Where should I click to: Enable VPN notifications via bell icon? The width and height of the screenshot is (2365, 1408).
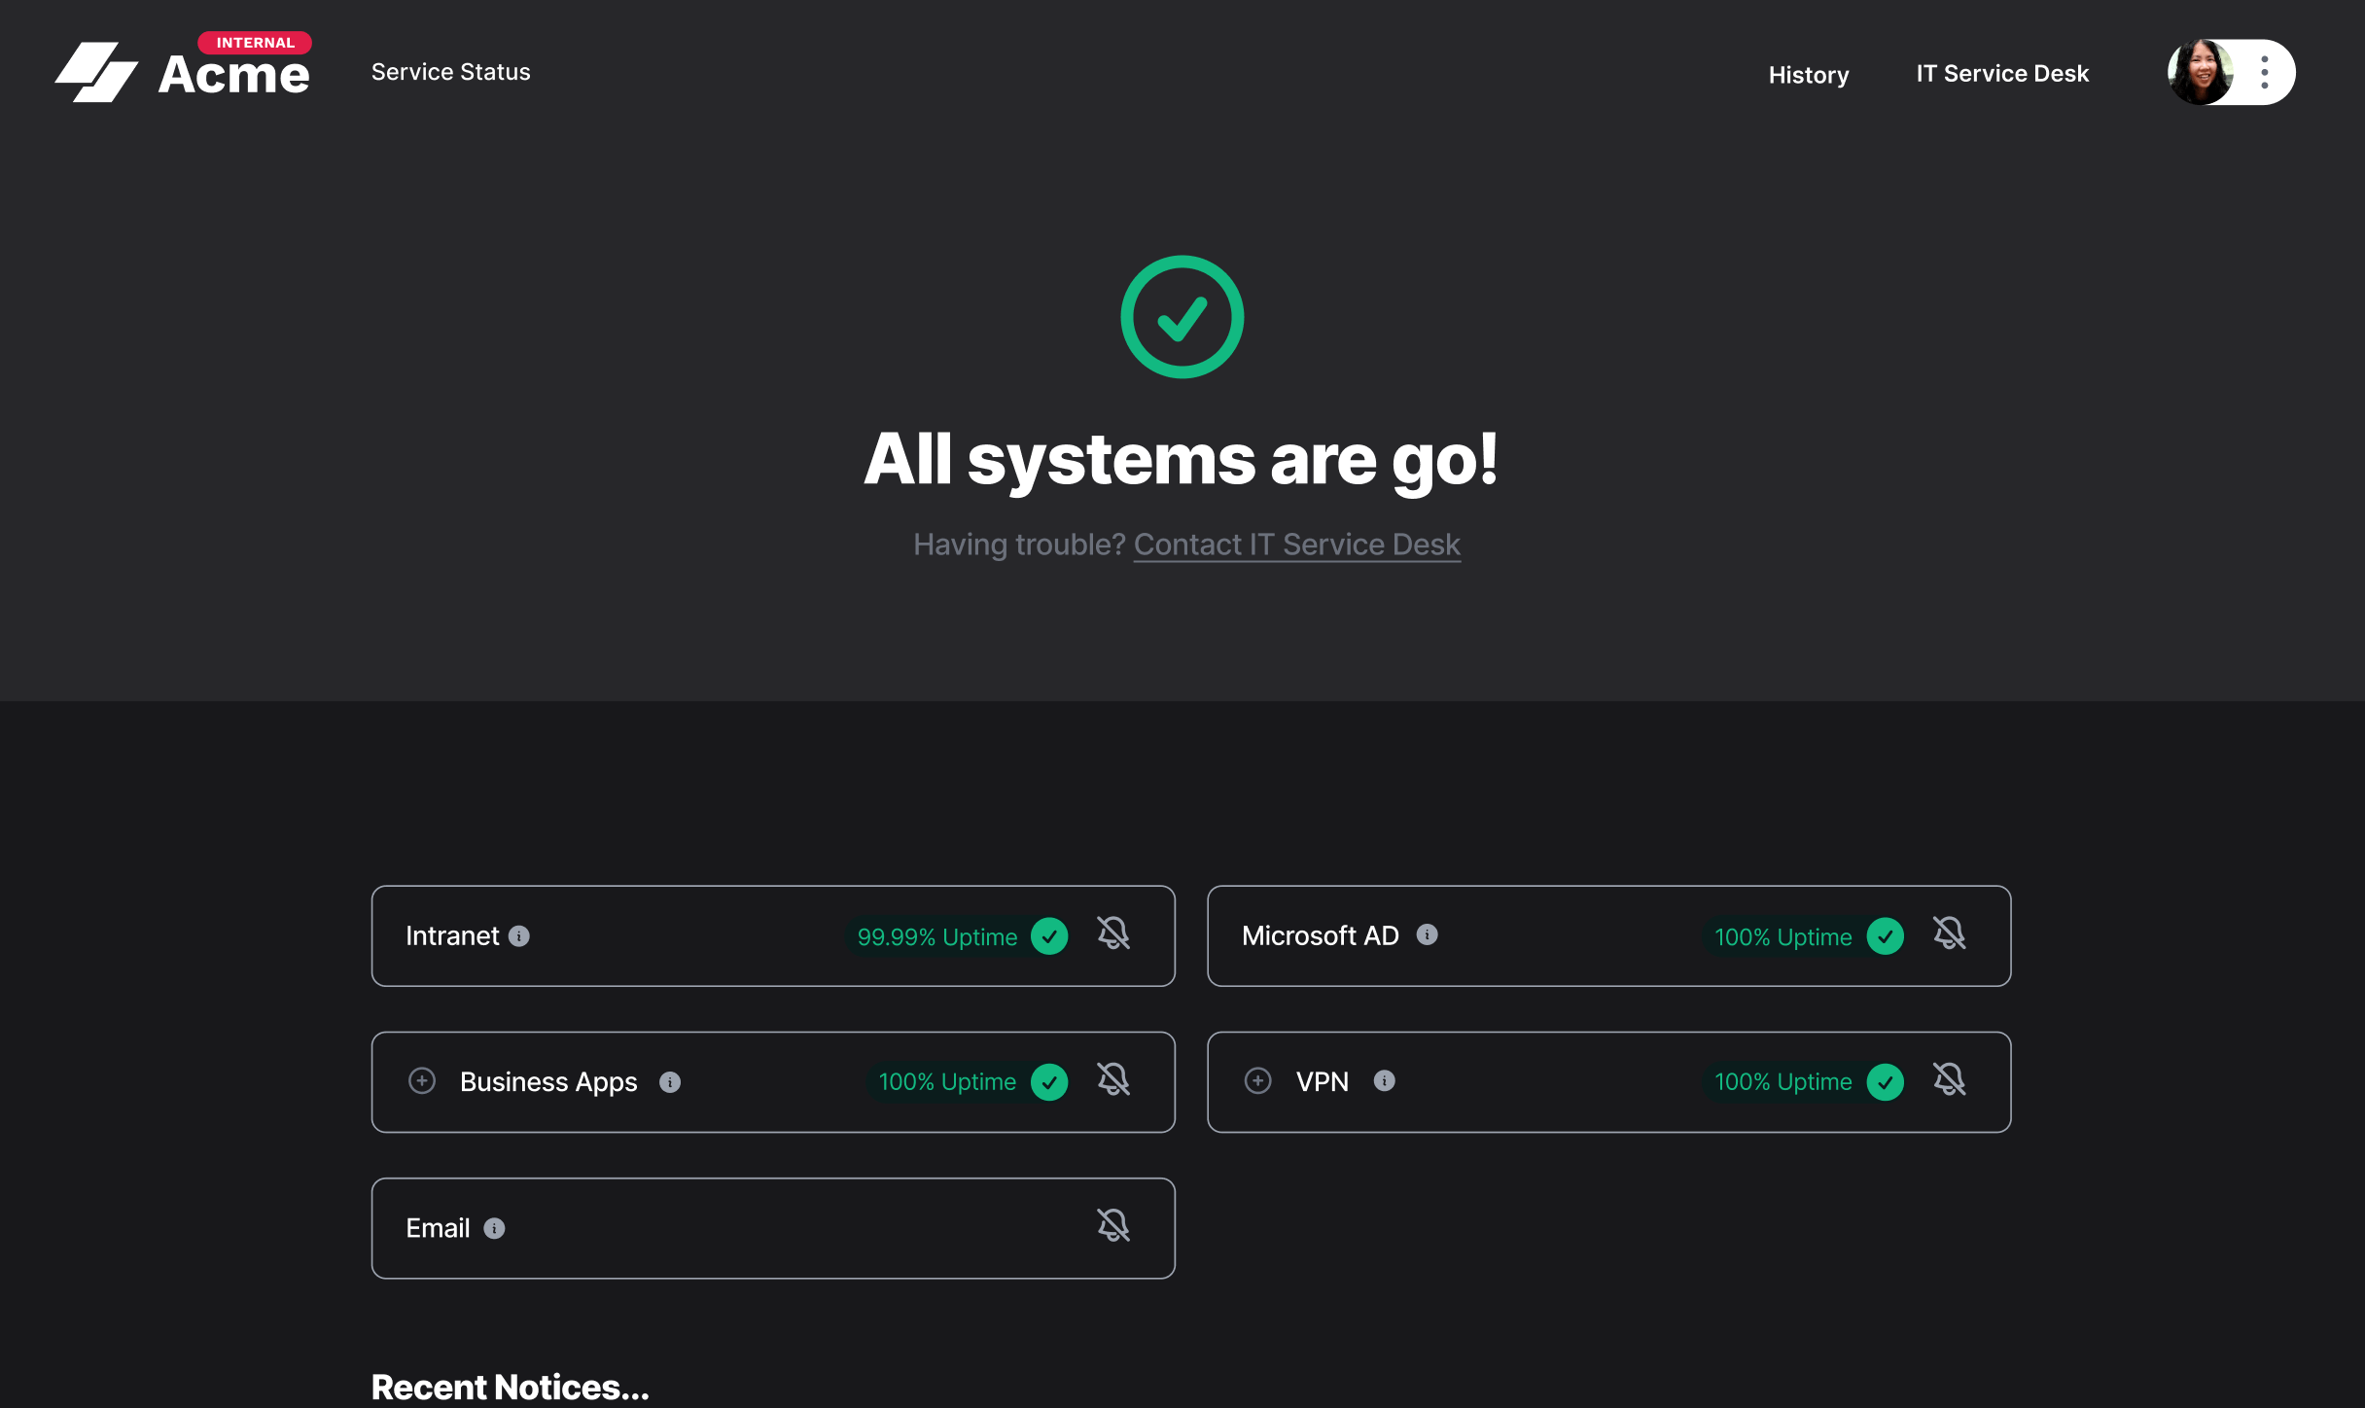1949,1079
